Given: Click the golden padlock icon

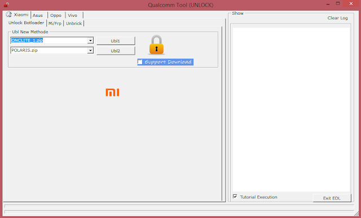Looking at the screenshot, I should (156, 45).
